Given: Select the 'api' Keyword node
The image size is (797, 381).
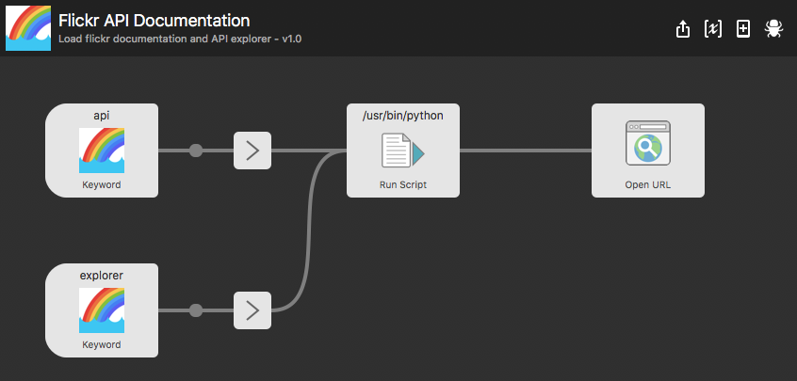Looking at the screenshot, I should [102, 151].
